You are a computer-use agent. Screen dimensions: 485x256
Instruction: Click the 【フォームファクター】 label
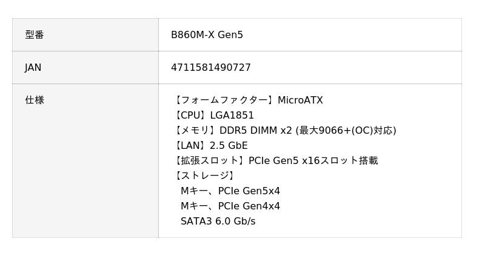(x=224, y=100)
